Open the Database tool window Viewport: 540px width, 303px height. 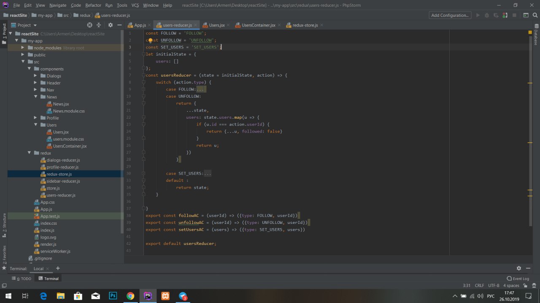[x=536, y=37]
